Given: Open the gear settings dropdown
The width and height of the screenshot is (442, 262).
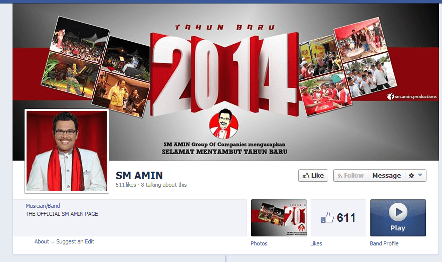Looking at the screenshot, I should point(415,175).
